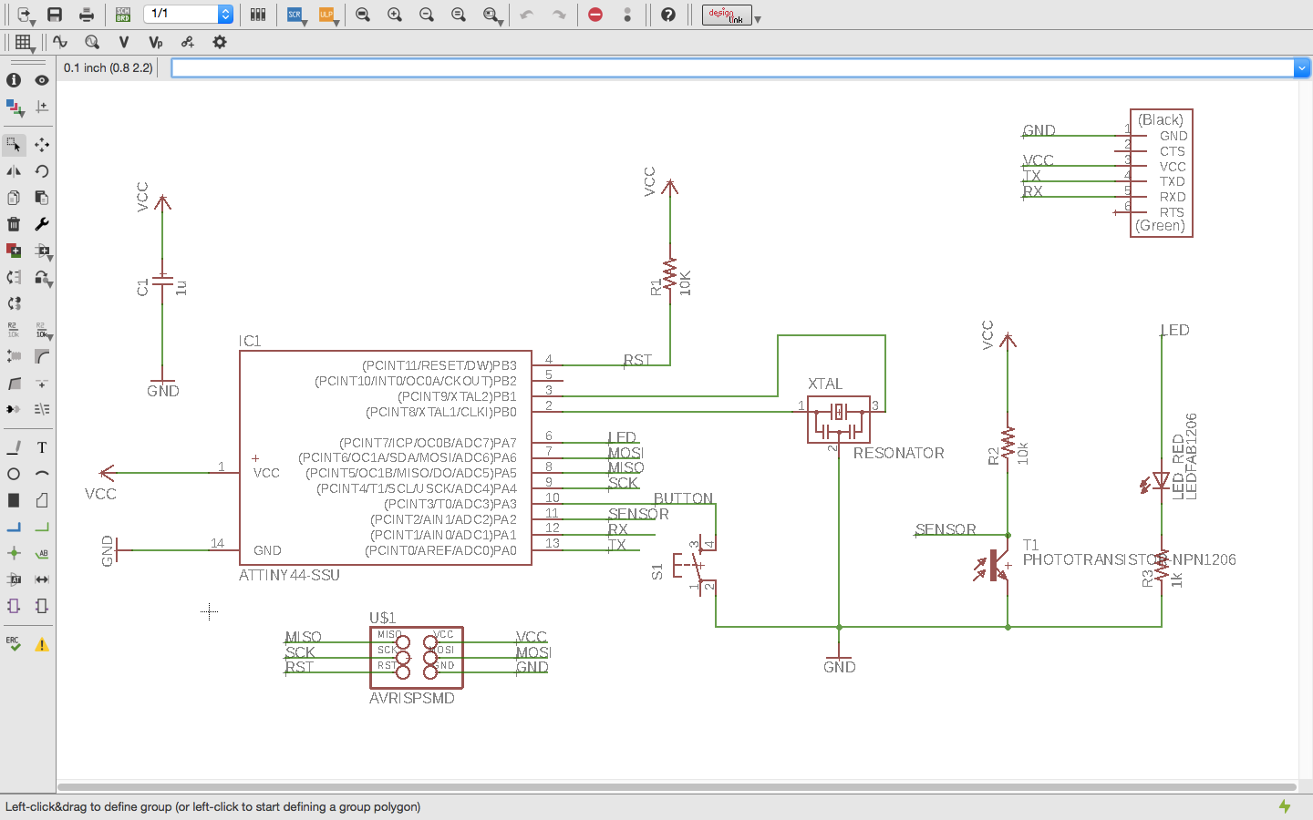Select the Mirror tool
The image size is (1313, 820).
pos(14,171)
